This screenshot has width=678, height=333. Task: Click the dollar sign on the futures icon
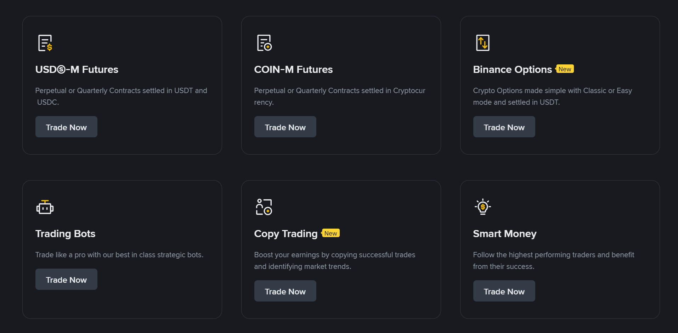[x=50, y=47]
